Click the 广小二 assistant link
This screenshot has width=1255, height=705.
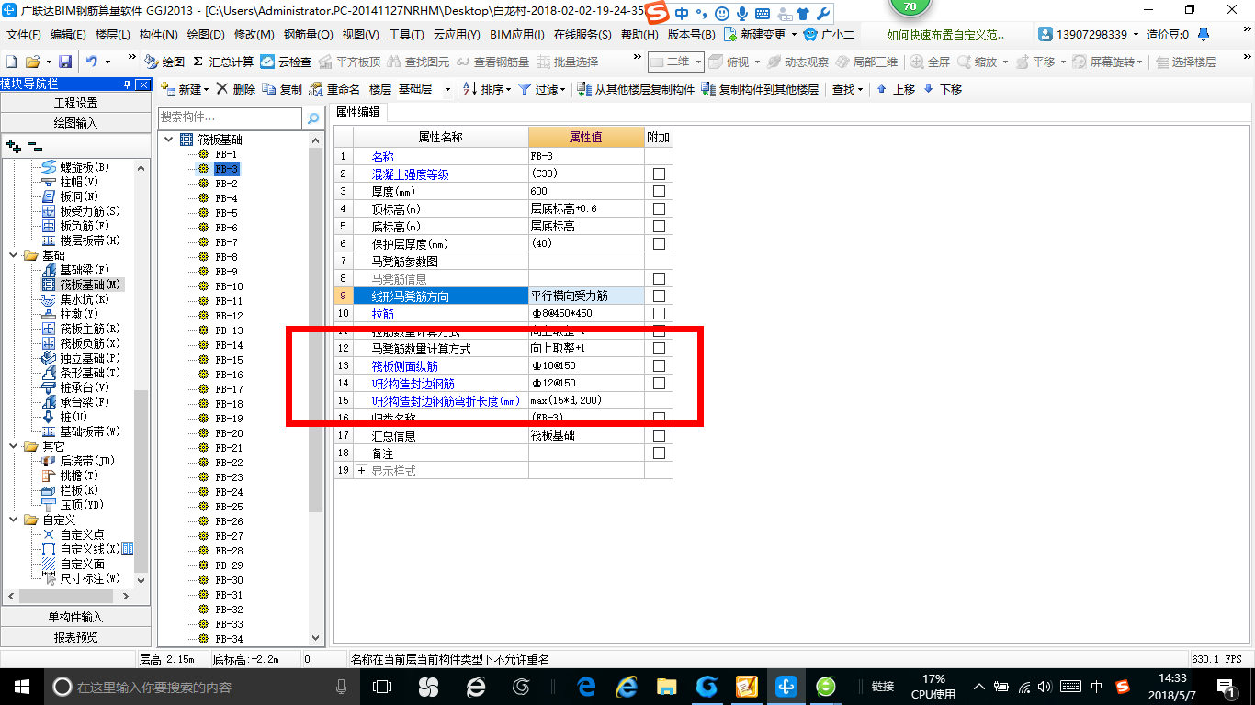coord(830,35)
